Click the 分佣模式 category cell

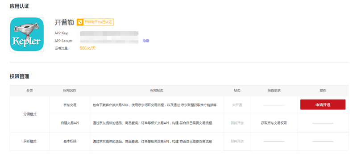point(30,114)
